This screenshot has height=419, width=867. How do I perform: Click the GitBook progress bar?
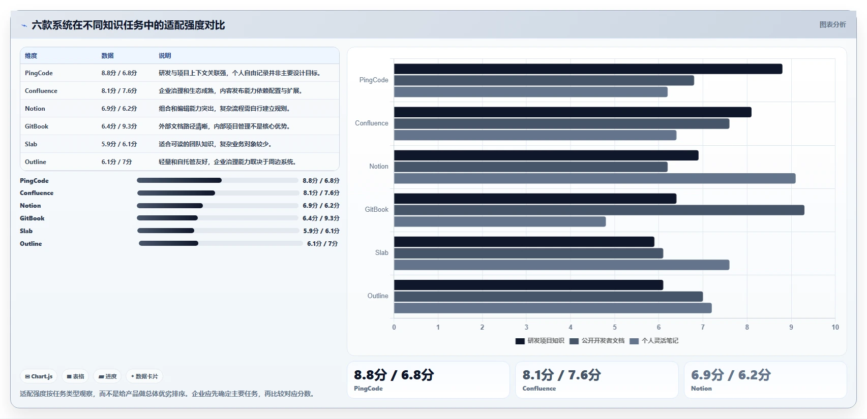pyautogui.click(x=217, y=218)
